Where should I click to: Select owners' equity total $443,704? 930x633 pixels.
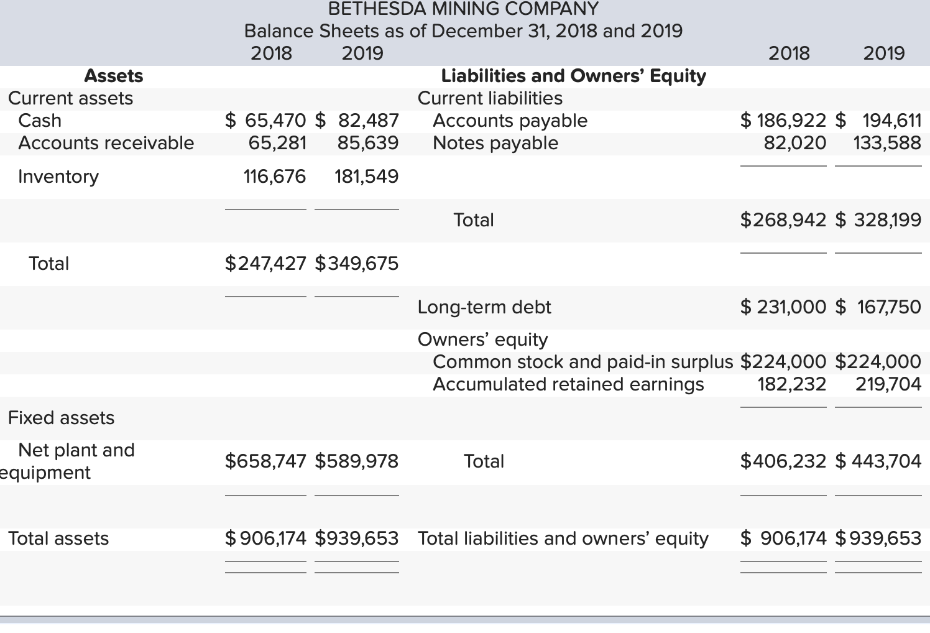(x=878, y=461)
